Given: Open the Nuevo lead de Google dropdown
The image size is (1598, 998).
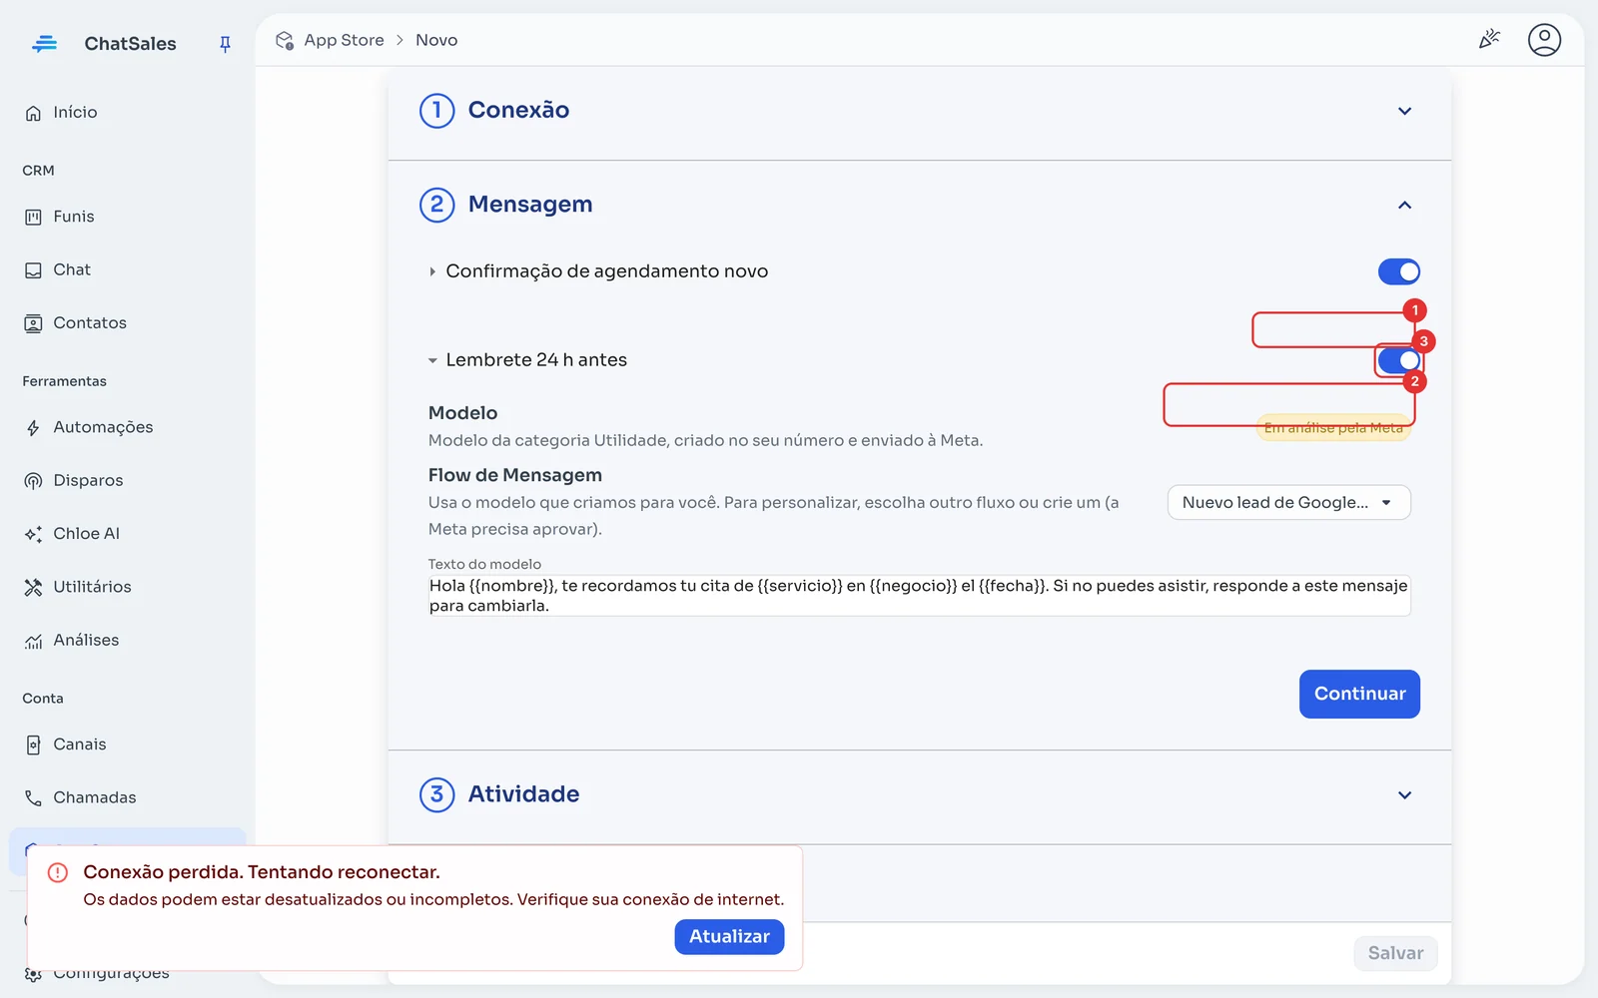Looking at the screenshot, I should [x=1288, y=503].
